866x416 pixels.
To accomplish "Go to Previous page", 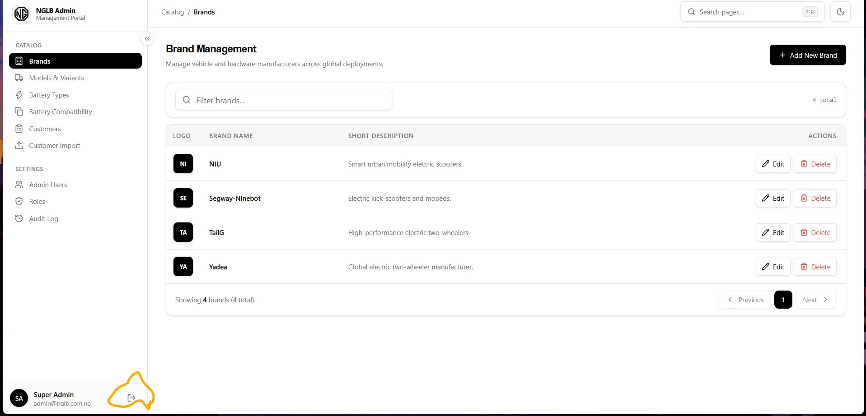I will (745, 300).
